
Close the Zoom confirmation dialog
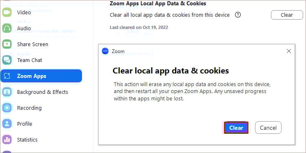pos(288,51)
